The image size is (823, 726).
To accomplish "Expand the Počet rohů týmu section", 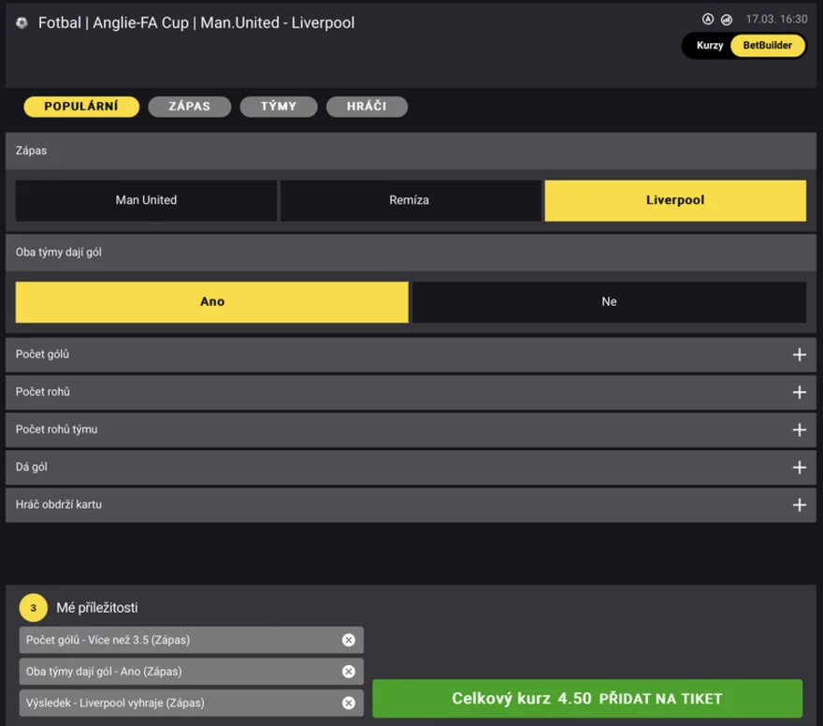I will tap(411, 430).
